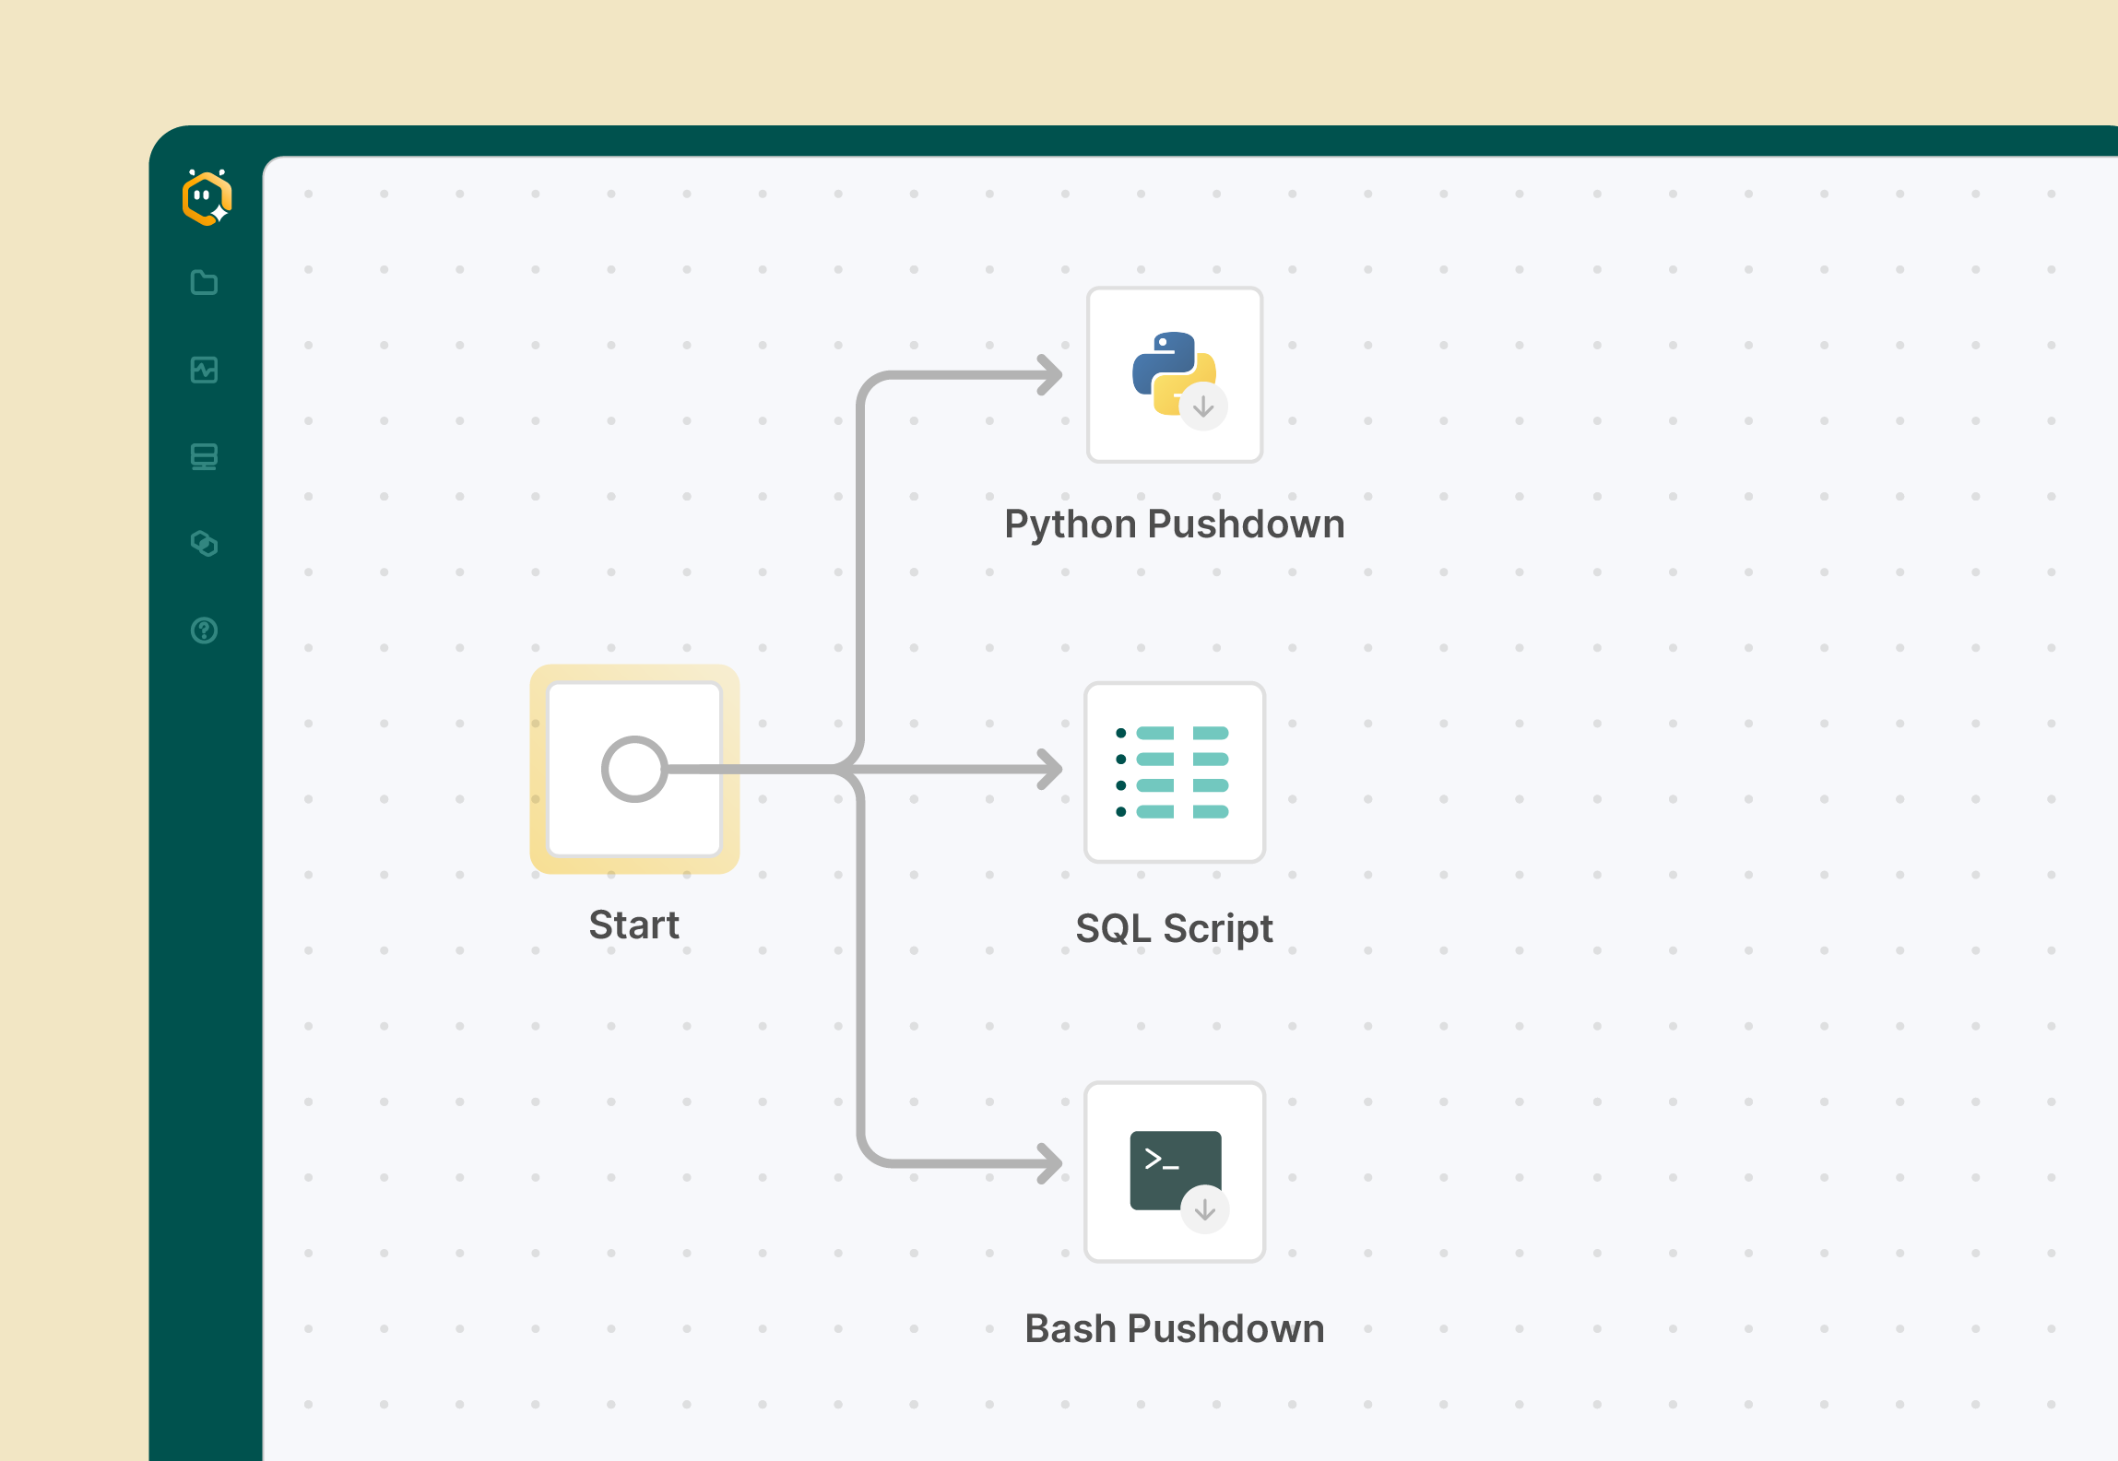Image resolution: width=2118 pixels, height=1461 pixels.
Task: Click the Start label under the node
Action: [x=633, y=924]
